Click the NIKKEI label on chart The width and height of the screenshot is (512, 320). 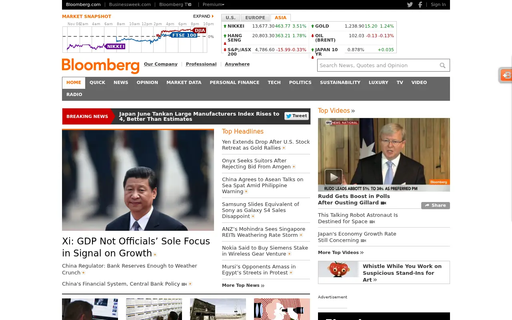(116, 47)
